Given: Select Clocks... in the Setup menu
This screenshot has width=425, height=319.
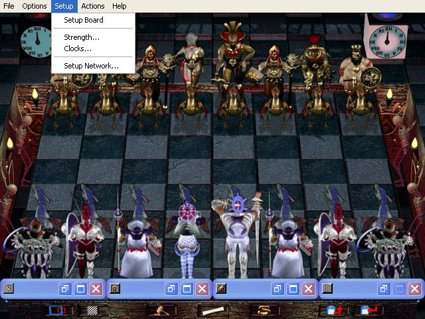Looking at the screenshot, I should (x=78, y=49).
